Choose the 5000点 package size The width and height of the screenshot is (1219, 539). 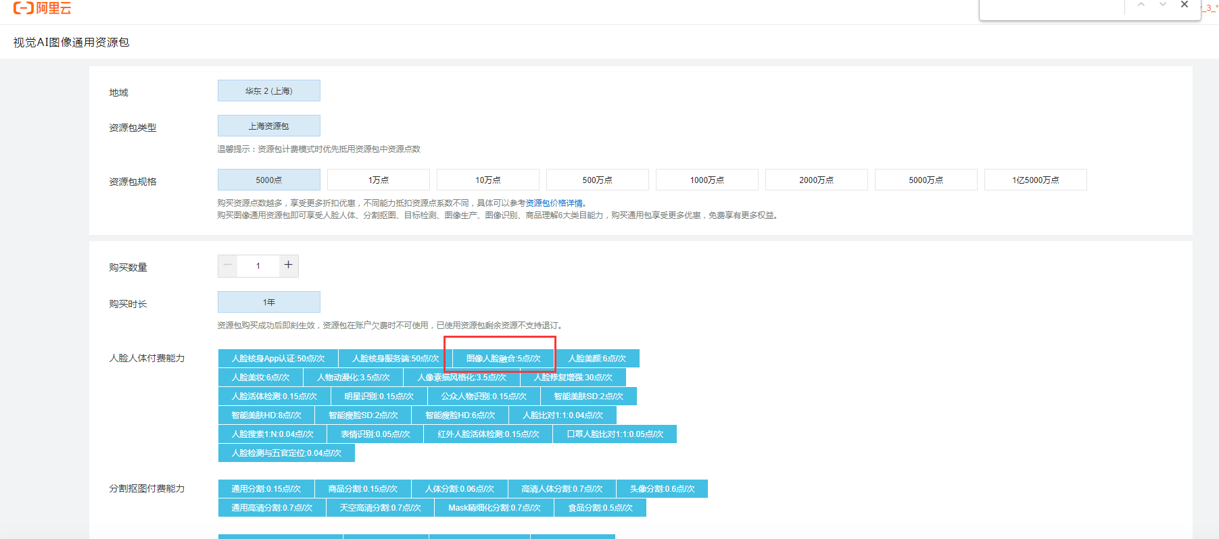269,180
